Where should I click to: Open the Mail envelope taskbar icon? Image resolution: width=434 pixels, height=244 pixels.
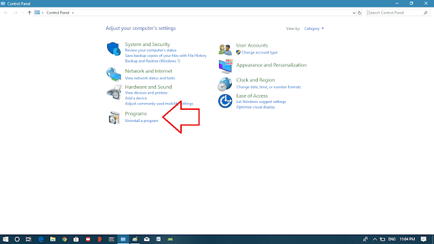point(146,239)
